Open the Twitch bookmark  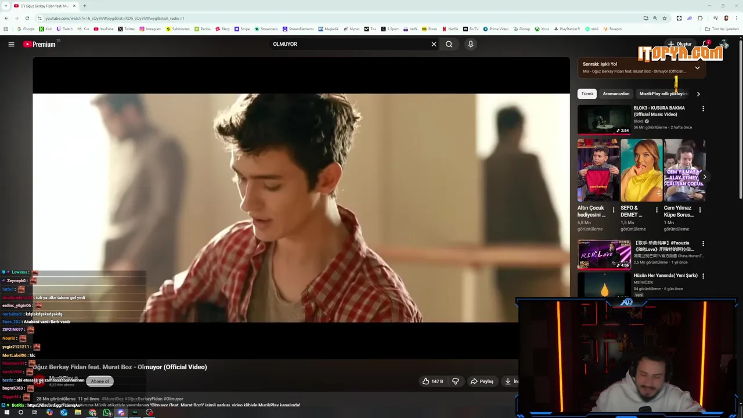pos(65,29)
